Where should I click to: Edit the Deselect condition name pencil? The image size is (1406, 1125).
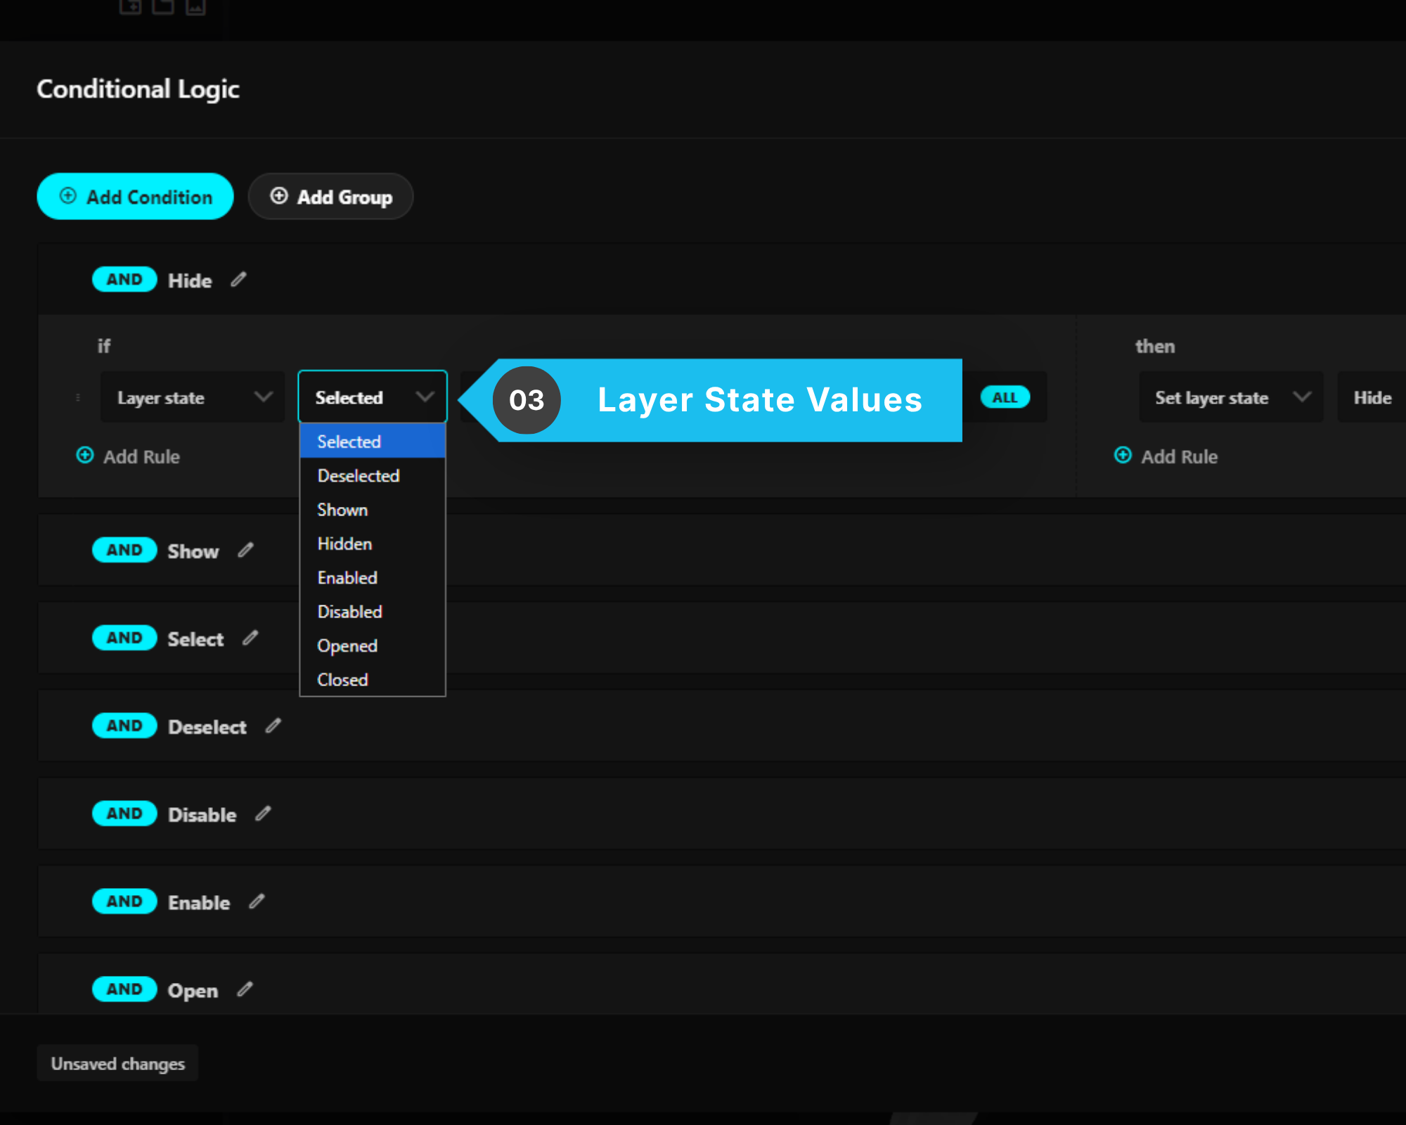coord(273,726)
